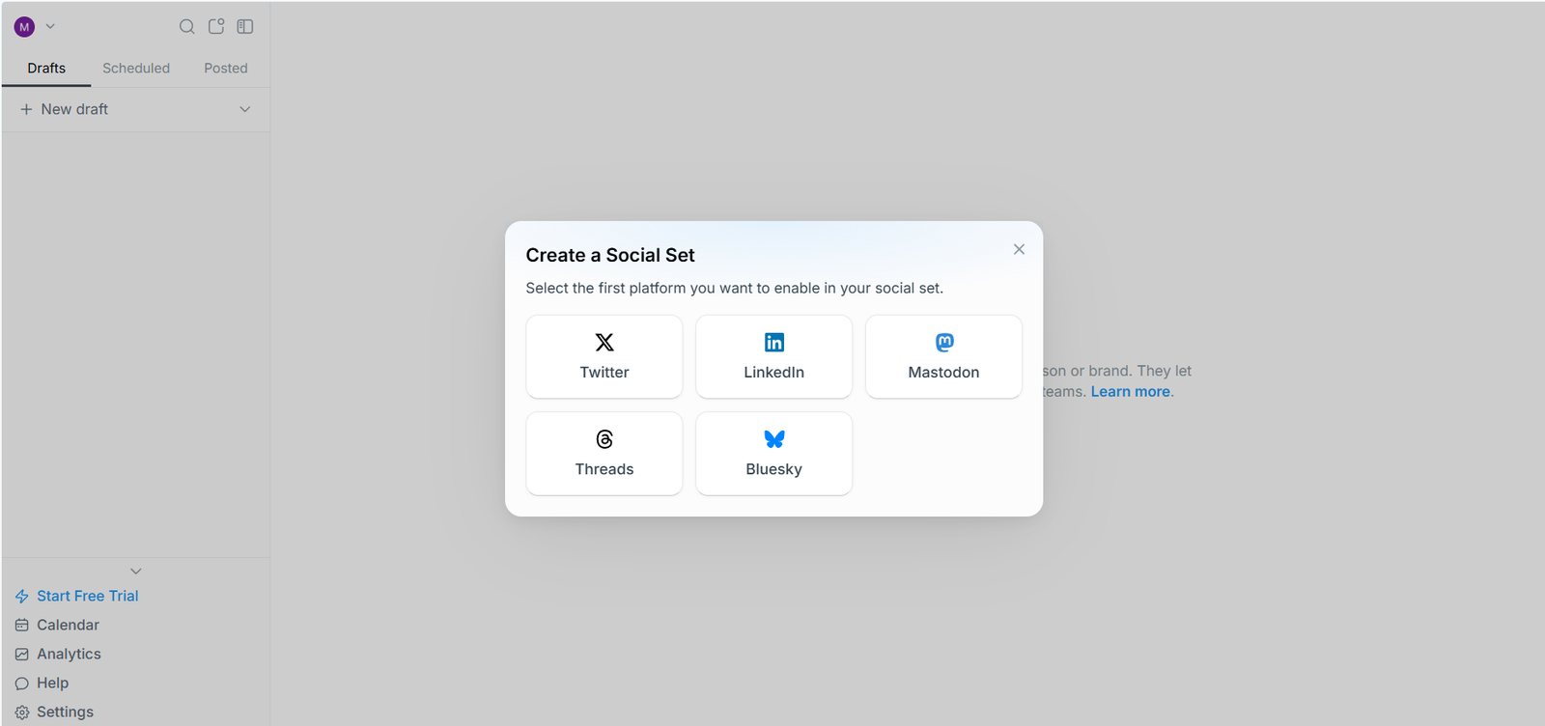This screenshot has width=1545, height=726.
Task: Open the Calendar view
Action: point(68,625)
